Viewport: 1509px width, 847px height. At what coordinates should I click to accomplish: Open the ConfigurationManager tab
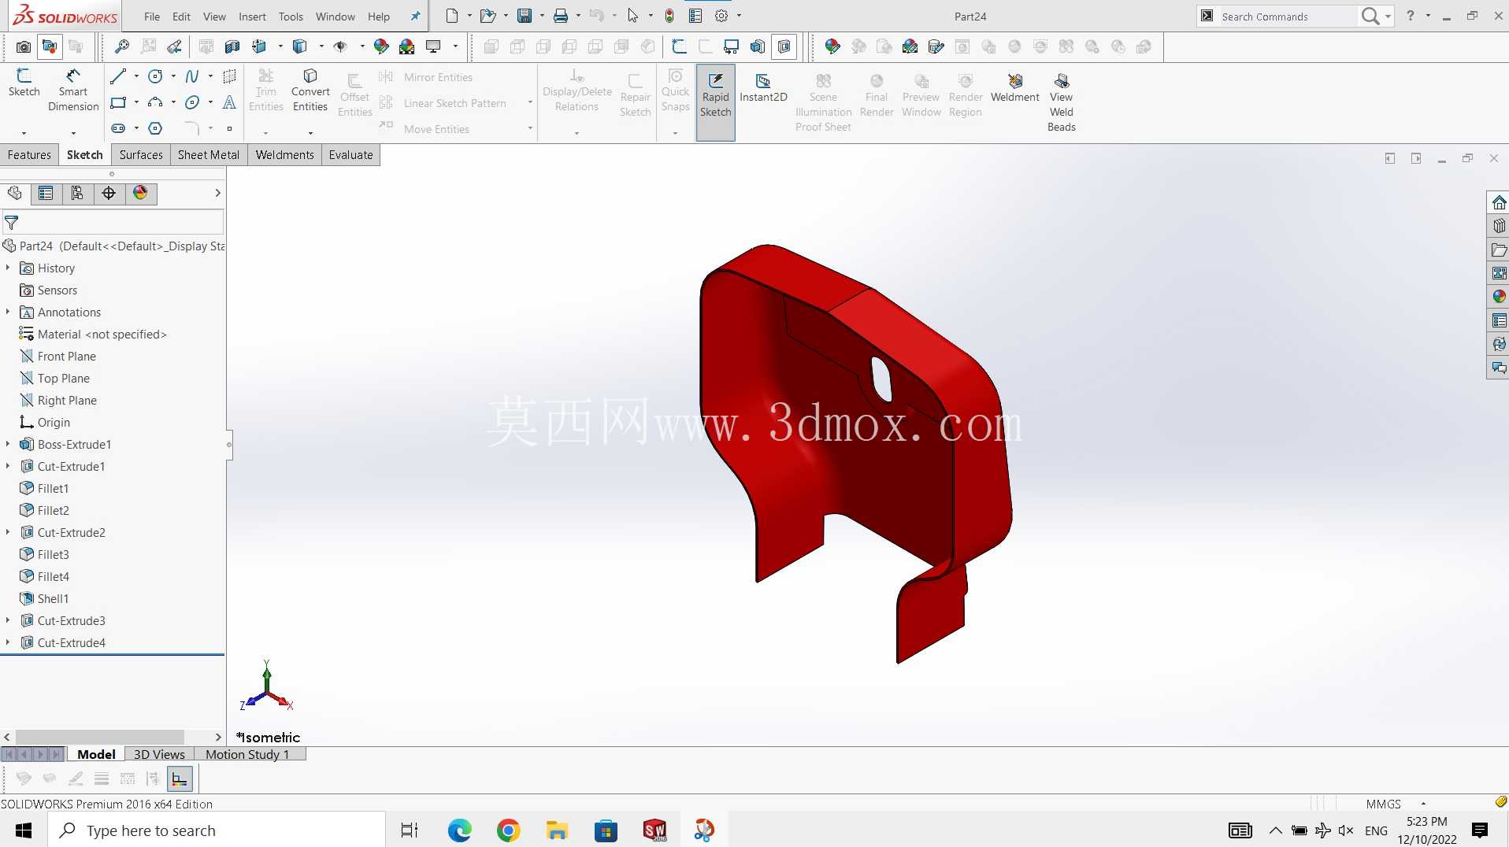pyautogui.click(x=77, y=193)
